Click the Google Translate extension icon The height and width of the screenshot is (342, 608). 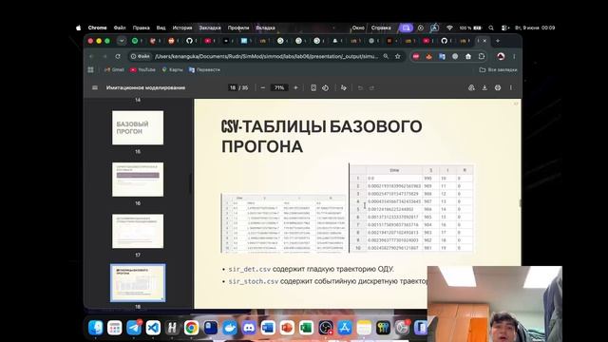[x=442, y=56]
